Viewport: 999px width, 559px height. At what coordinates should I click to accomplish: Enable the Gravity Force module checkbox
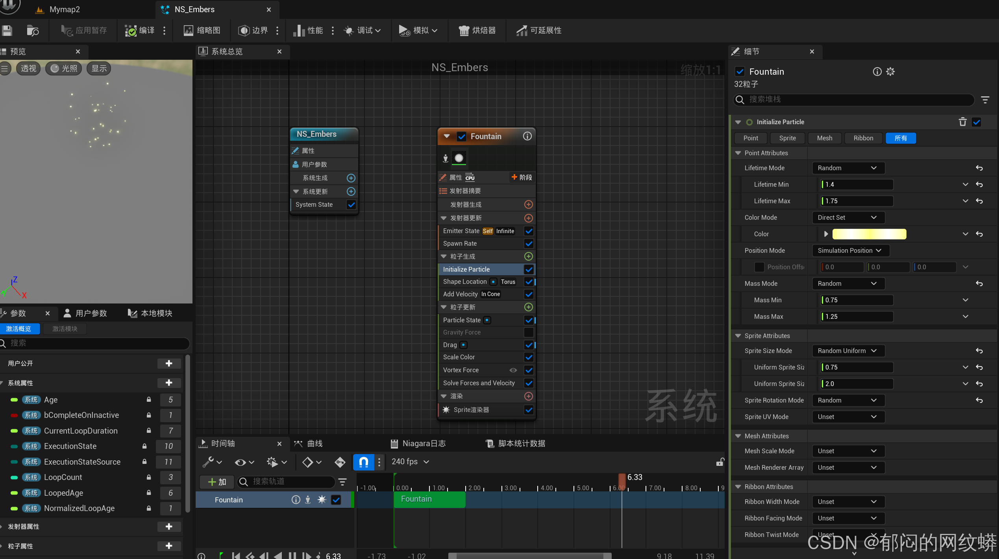point(529,332)
